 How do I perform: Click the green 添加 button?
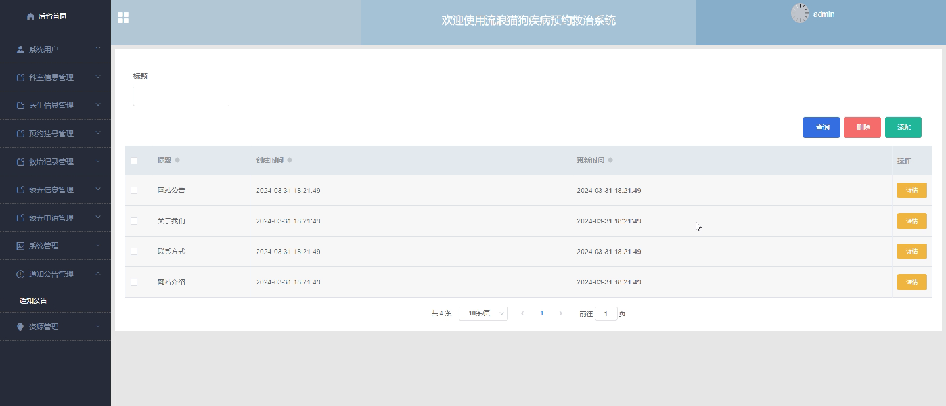pyautogui.click(x=903, y=127)
